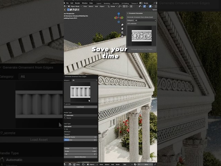Open the Window menu

click(85, 3)
